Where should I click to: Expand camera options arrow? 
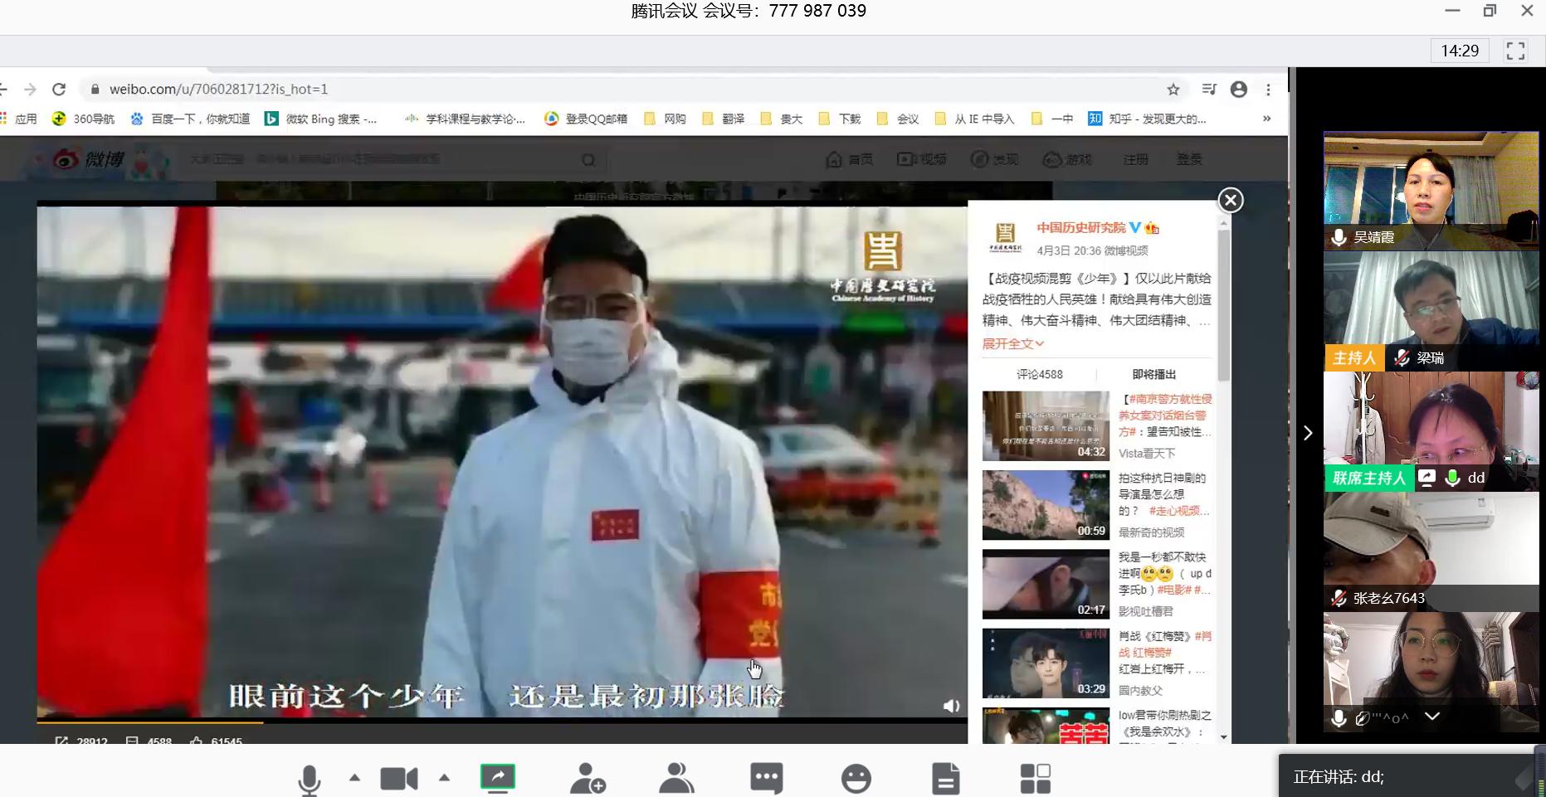coord(444,778)
